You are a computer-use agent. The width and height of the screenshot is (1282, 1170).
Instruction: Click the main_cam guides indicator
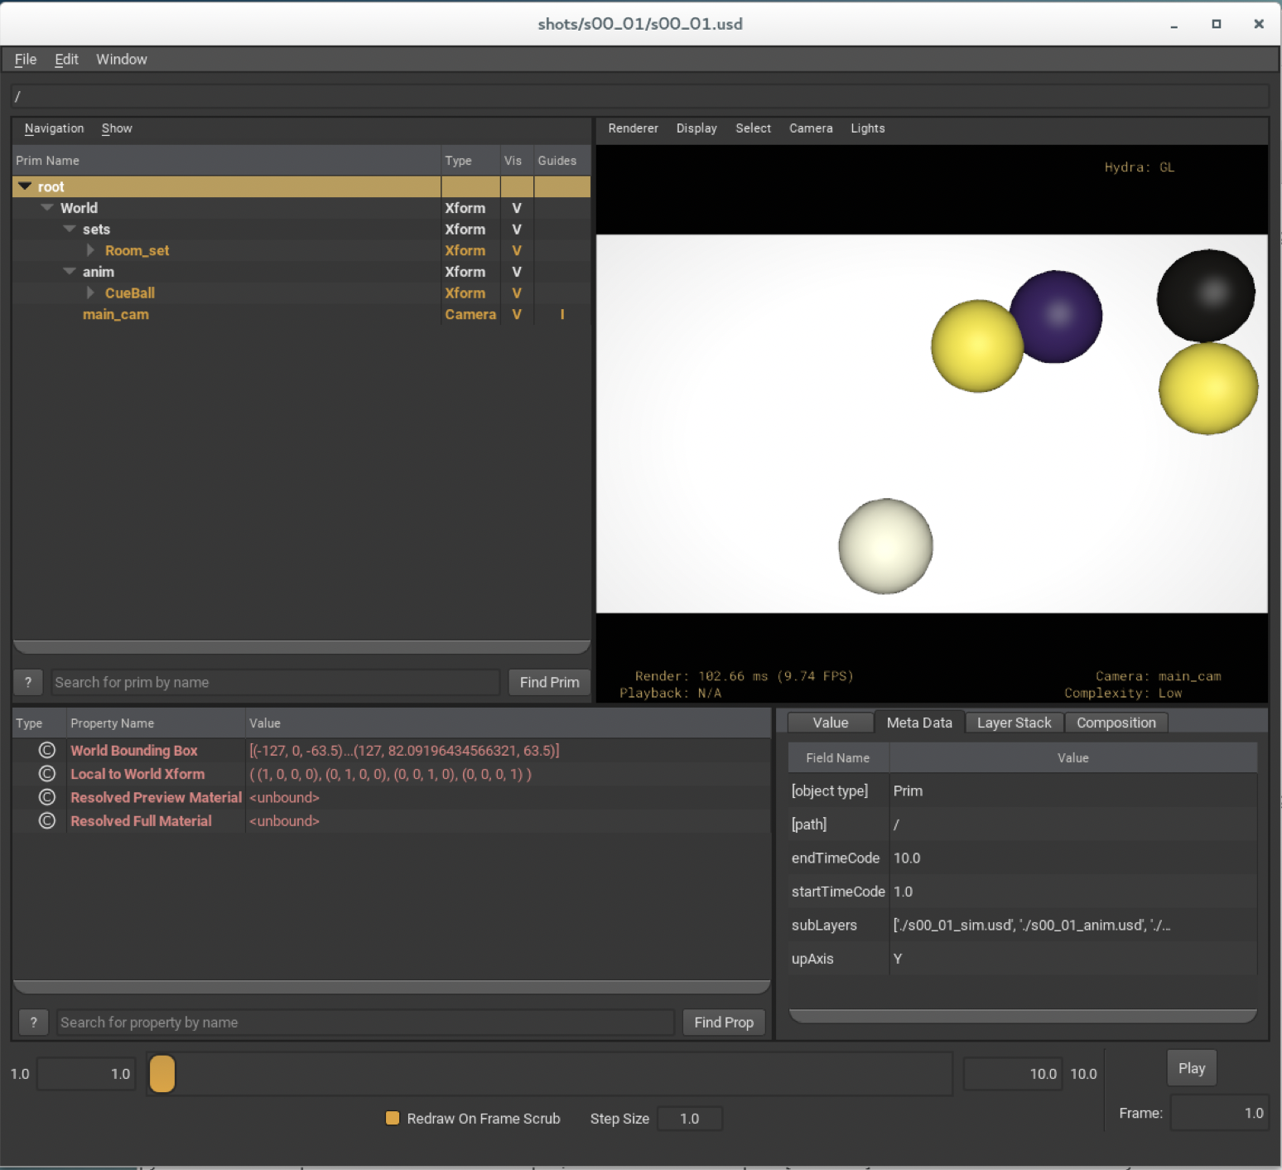(x=562, y=315)
